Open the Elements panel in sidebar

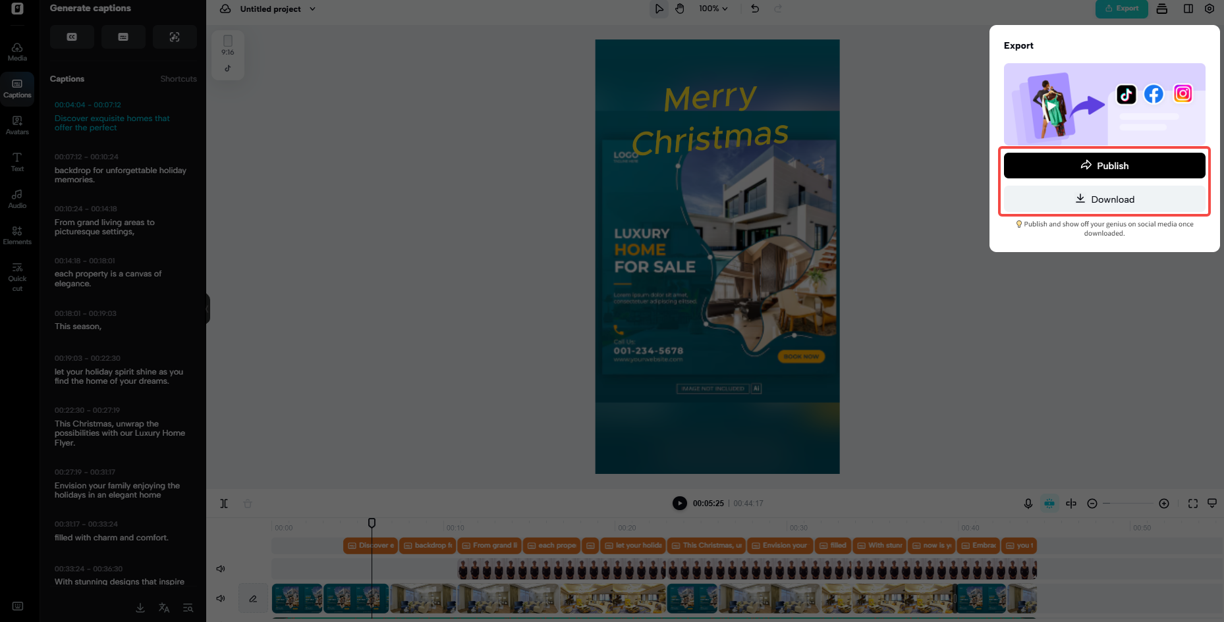tap(17, 236)
